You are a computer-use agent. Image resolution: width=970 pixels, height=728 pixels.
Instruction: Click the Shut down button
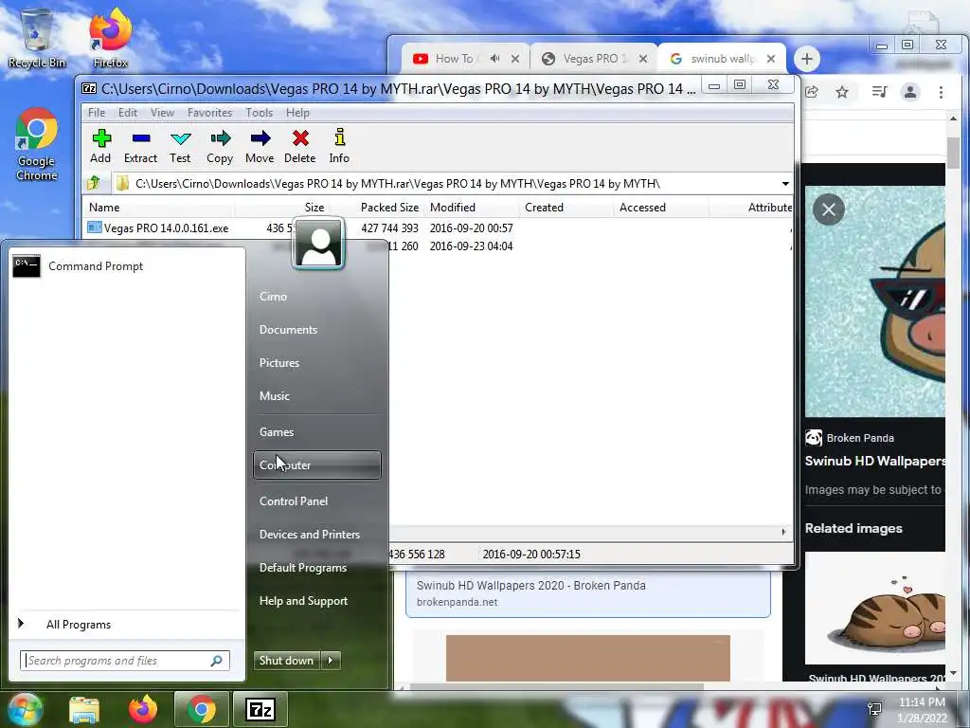(x=286, y=661)
